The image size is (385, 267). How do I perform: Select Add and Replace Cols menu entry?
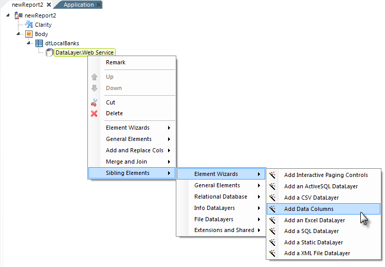(132, 150)
